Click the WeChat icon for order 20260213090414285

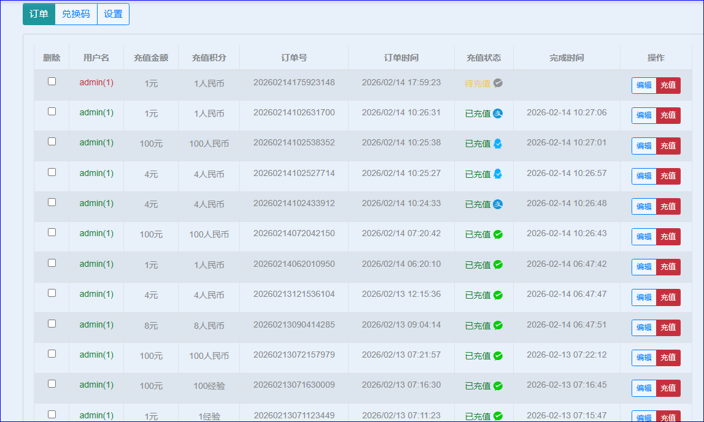pos(498,325)
